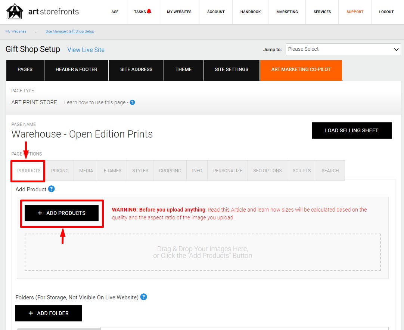The height and width of the screenshot is (330, 404).
Task: Click the help icon beside Add Product
Action: pyautogui.click(x=51, y=189)
